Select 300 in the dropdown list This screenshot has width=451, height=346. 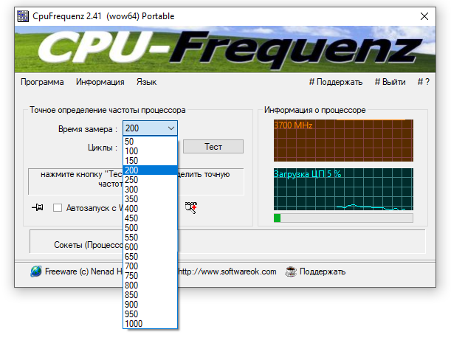click(150, 190)
